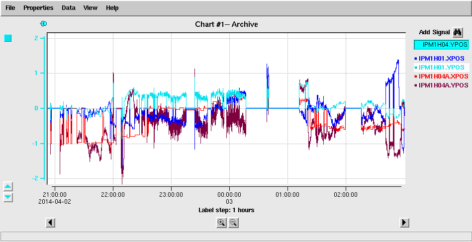Click the Y axis value 2 label

(36, 38)
